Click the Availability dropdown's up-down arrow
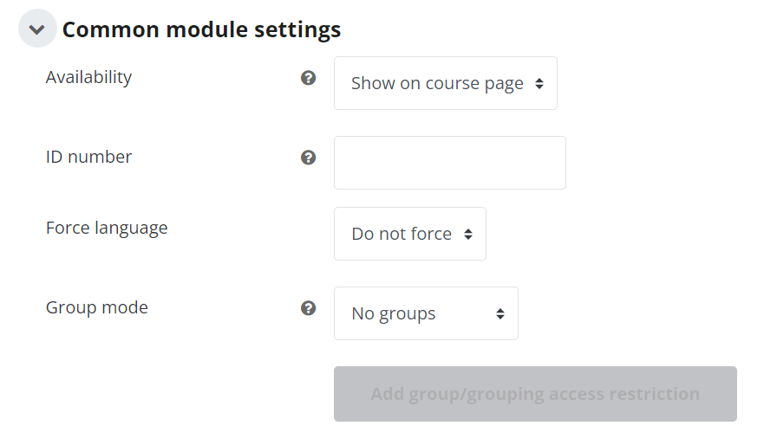This screenshot has height=432, width=764. coord(539,84)
